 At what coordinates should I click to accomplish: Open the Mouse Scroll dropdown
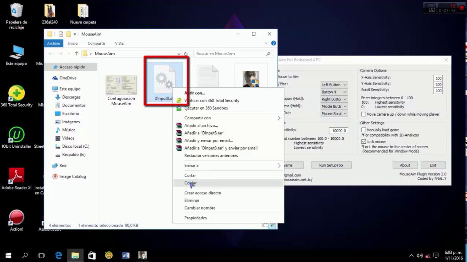click(x=334, y=114)
